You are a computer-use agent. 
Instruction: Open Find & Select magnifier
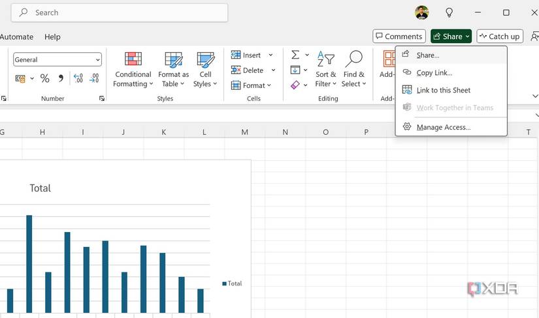(353, 70)
